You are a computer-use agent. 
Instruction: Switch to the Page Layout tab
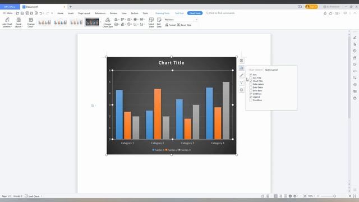point(84,13)
